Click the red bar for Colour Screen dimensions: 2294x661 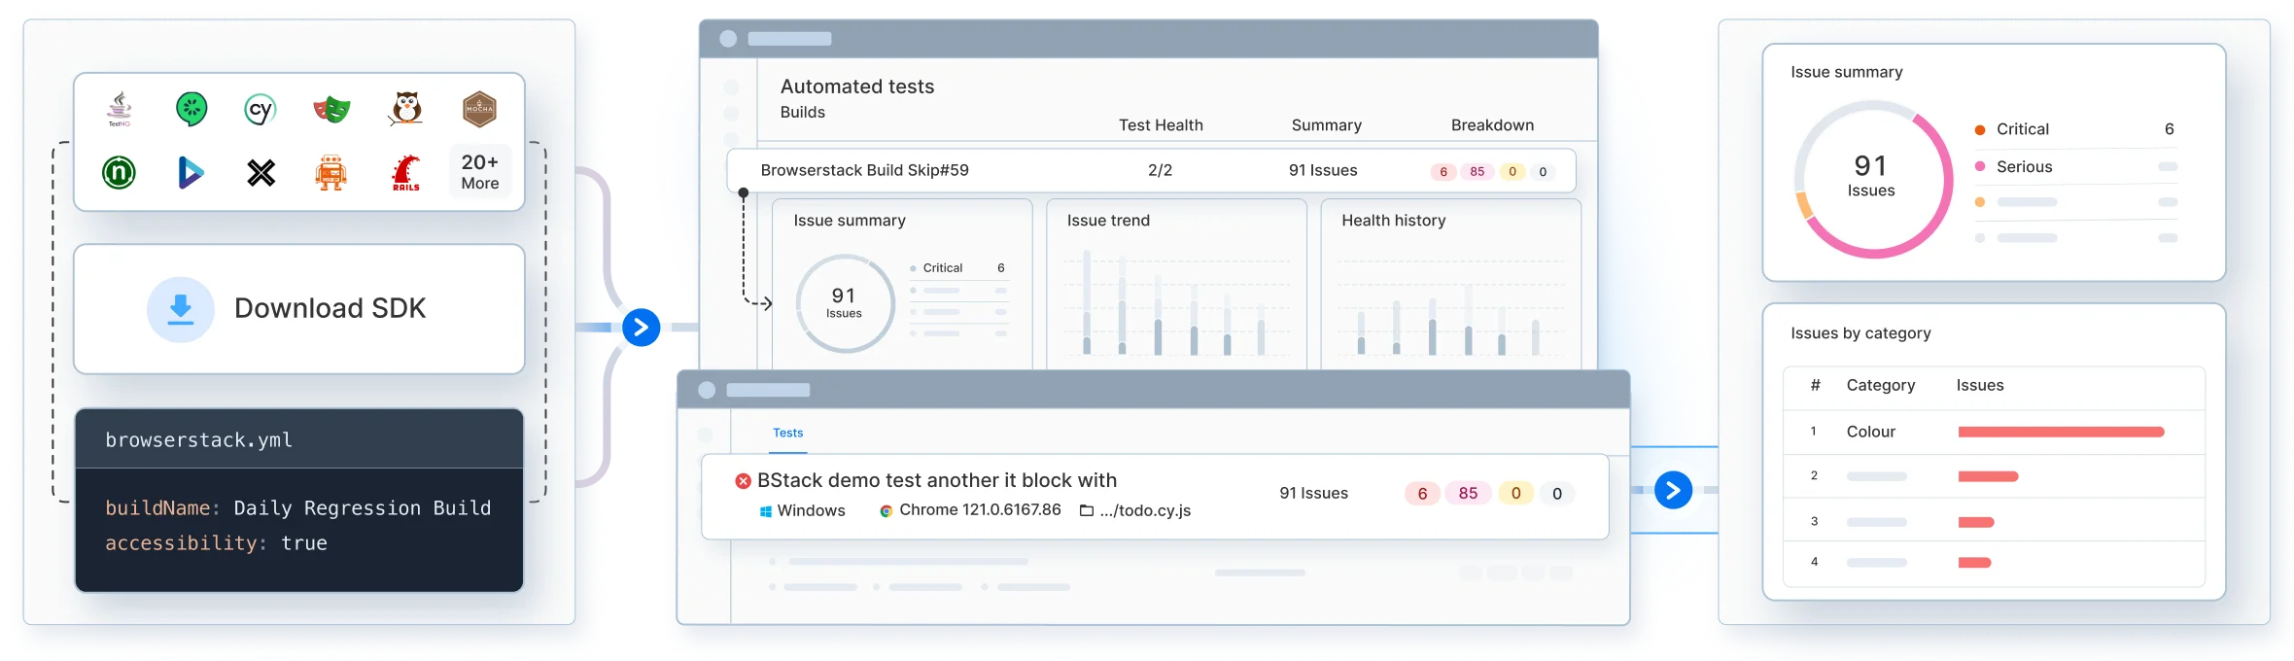coord(2061,433)
